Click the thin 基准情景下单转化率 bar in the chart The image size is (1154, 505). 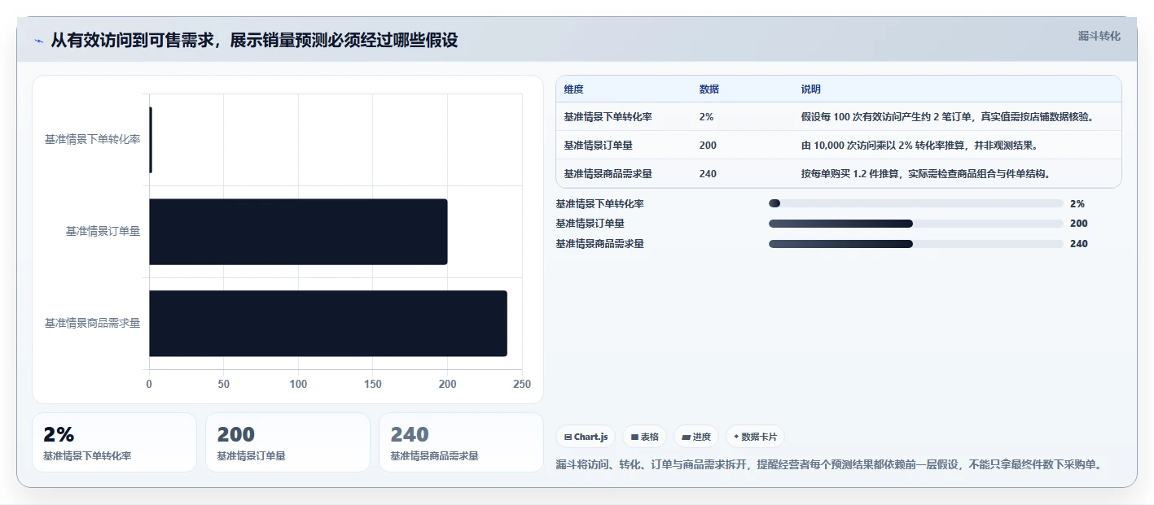pos(151,140)
